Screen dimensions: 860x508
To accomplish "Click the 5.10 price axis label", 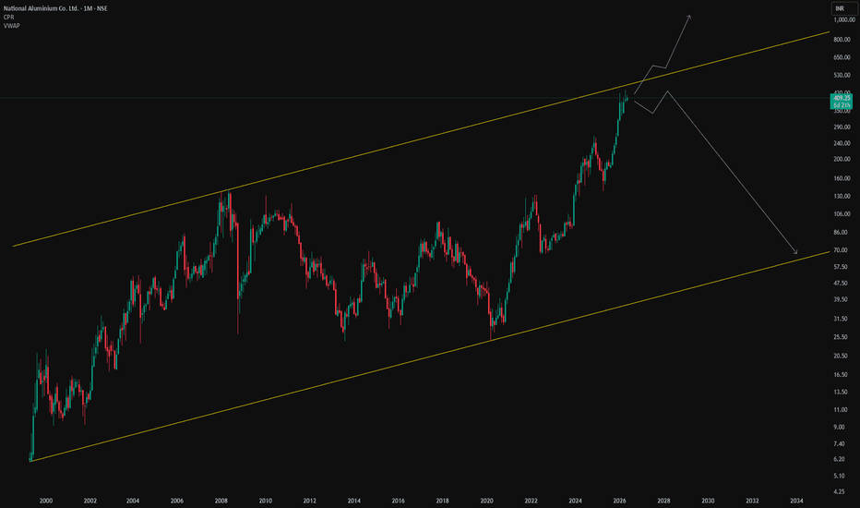I will (839, 476).
